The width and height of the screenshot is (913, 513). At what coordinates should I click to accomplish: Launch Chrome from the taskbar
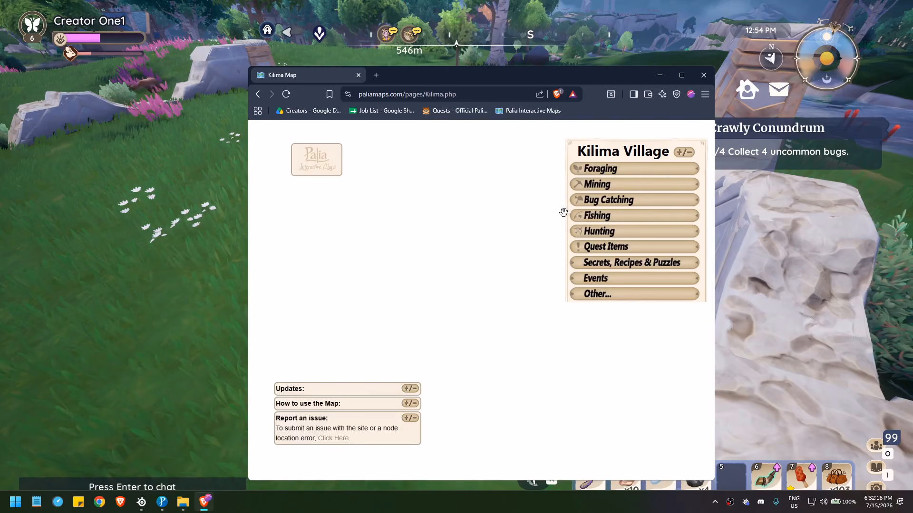click(x=99, y=502)
